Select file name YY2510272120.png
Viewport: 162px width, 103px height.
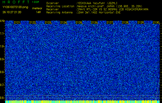(x=15, y=7)
